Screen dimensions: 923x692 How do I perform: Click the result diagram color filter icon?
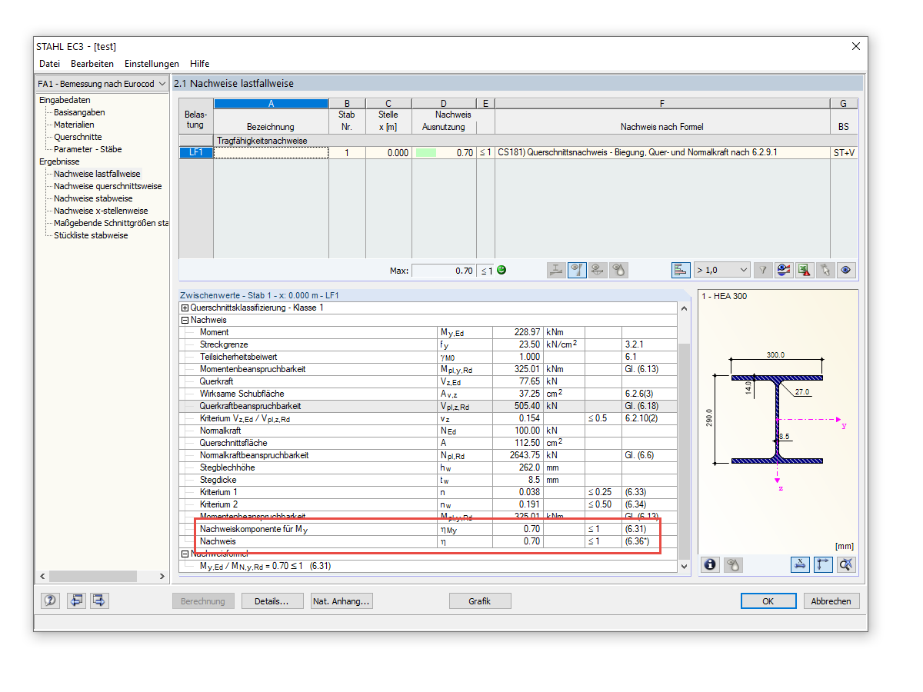click(784, 270)
